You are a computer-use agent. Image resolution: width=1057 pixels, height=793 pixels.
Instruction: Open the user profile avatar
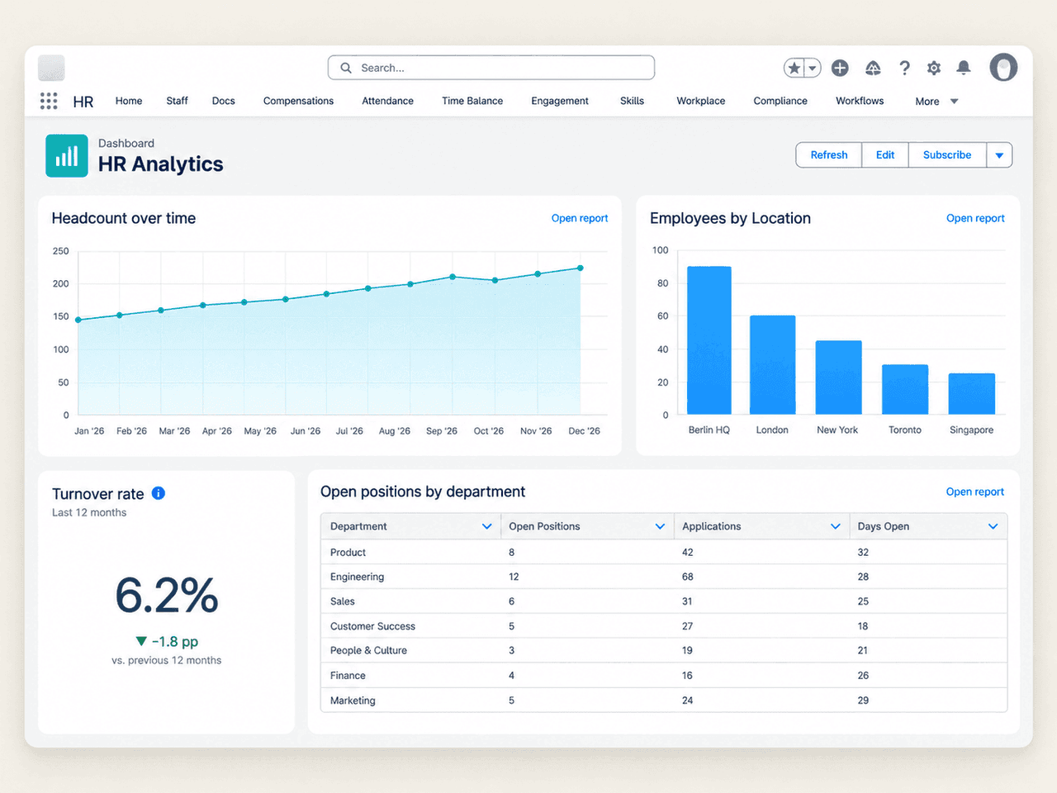1003,68
